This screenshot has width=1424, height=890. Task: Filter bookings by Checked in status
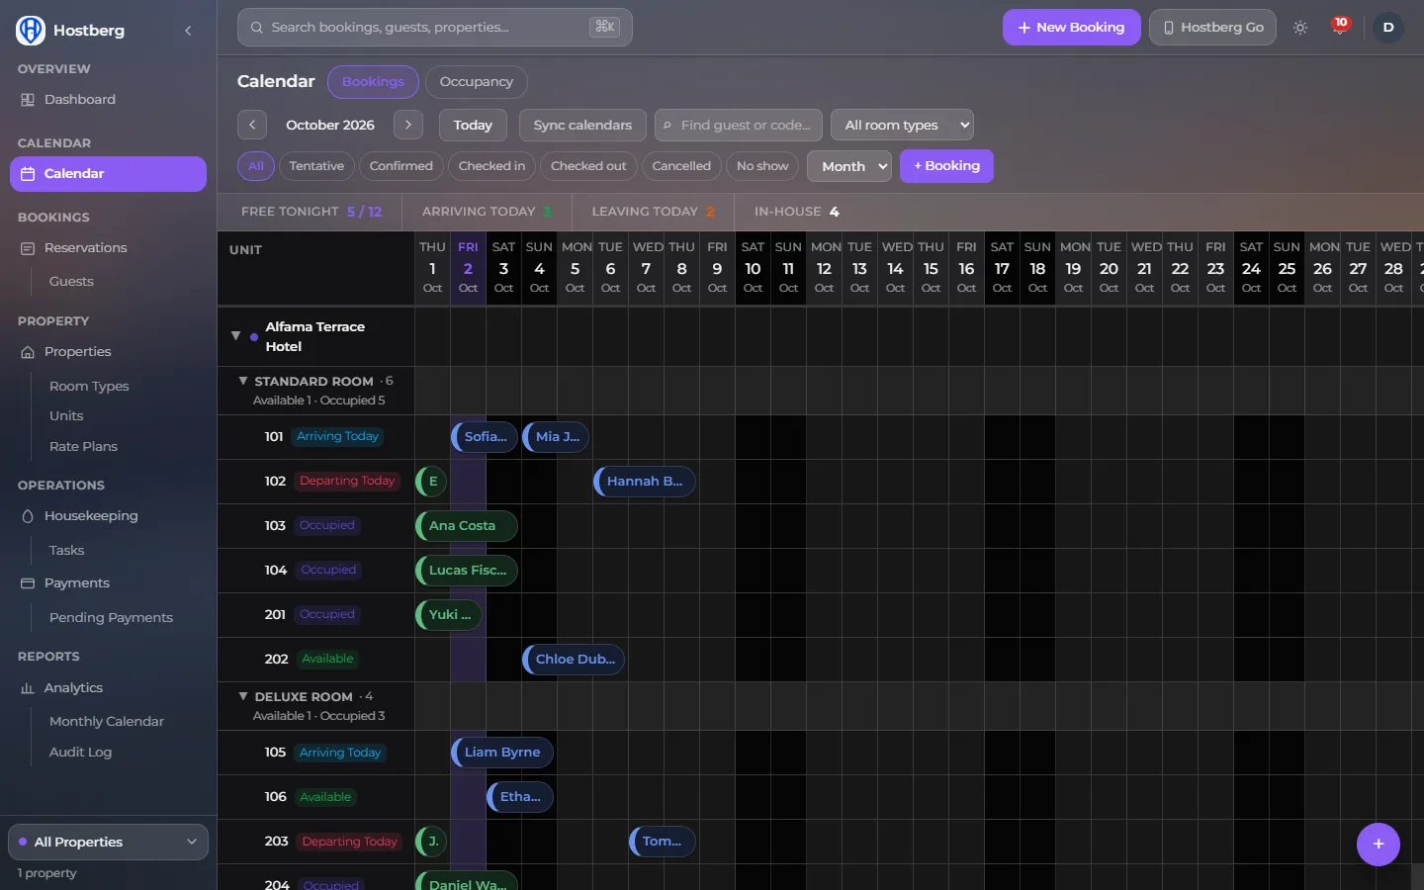tap(491, 166)
